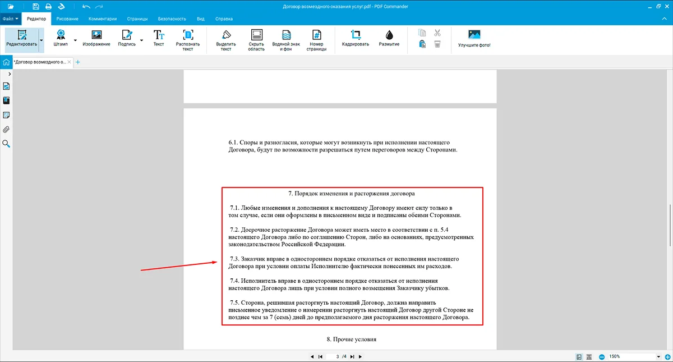Viewport: 673px width, 362px height.
Task: Switch to the Рисование tab
Action: [67, 19]
